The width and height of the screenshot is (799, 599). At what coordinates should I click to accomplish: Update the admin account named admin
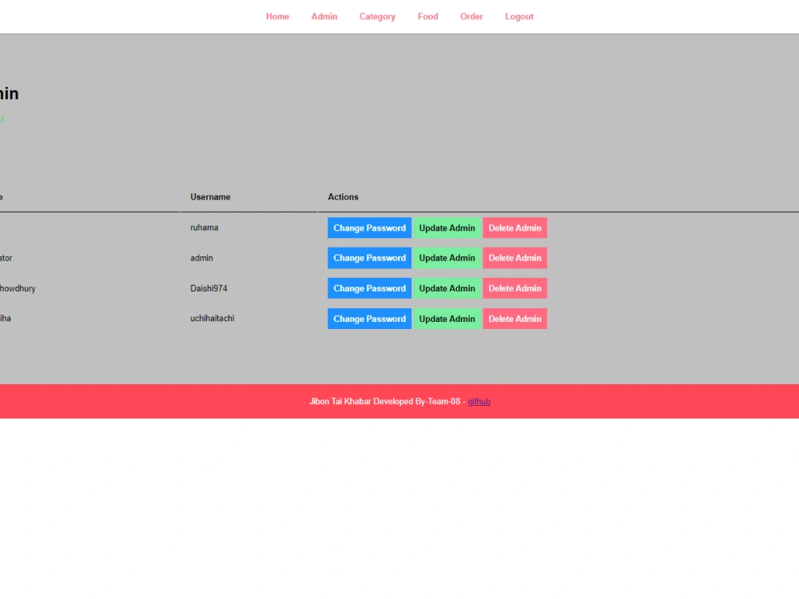(x=447, y=258)
